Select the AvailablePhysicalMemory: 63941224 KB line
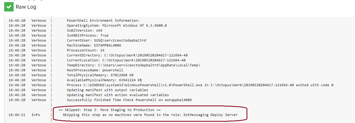The width and height of the screenshot is (355, 123). tap(105, 80)
